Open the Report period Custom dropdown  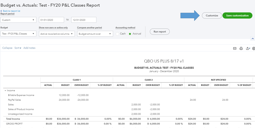coord(18,20)
